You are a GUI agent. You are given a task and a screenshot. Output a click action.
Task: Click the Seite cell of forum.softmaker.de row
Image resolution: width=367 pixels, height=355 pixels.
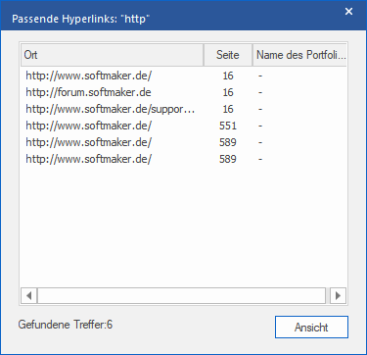coord(228,92)
